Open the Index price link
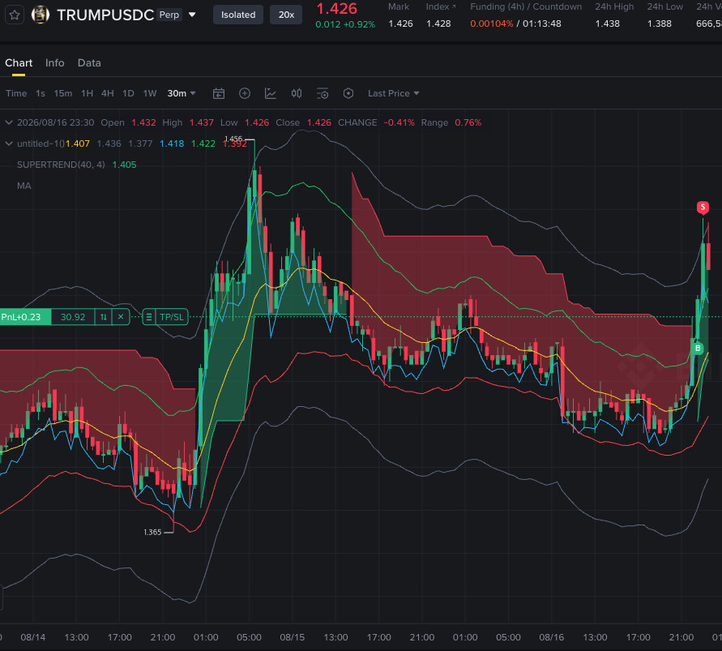722x651 pixels. tap(441, 7)
